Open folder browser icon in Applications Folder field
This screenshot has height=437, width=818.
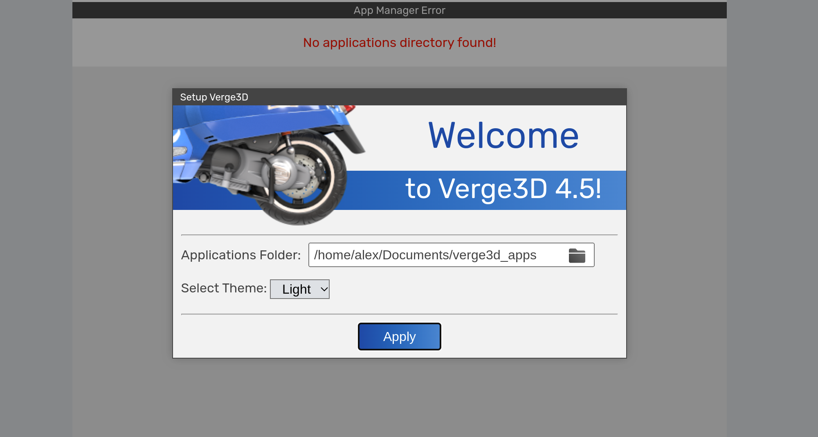coord(577,256)
